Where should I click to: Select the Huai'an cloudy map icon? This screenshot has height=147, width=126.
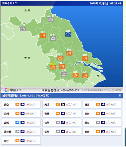(53, 38)
